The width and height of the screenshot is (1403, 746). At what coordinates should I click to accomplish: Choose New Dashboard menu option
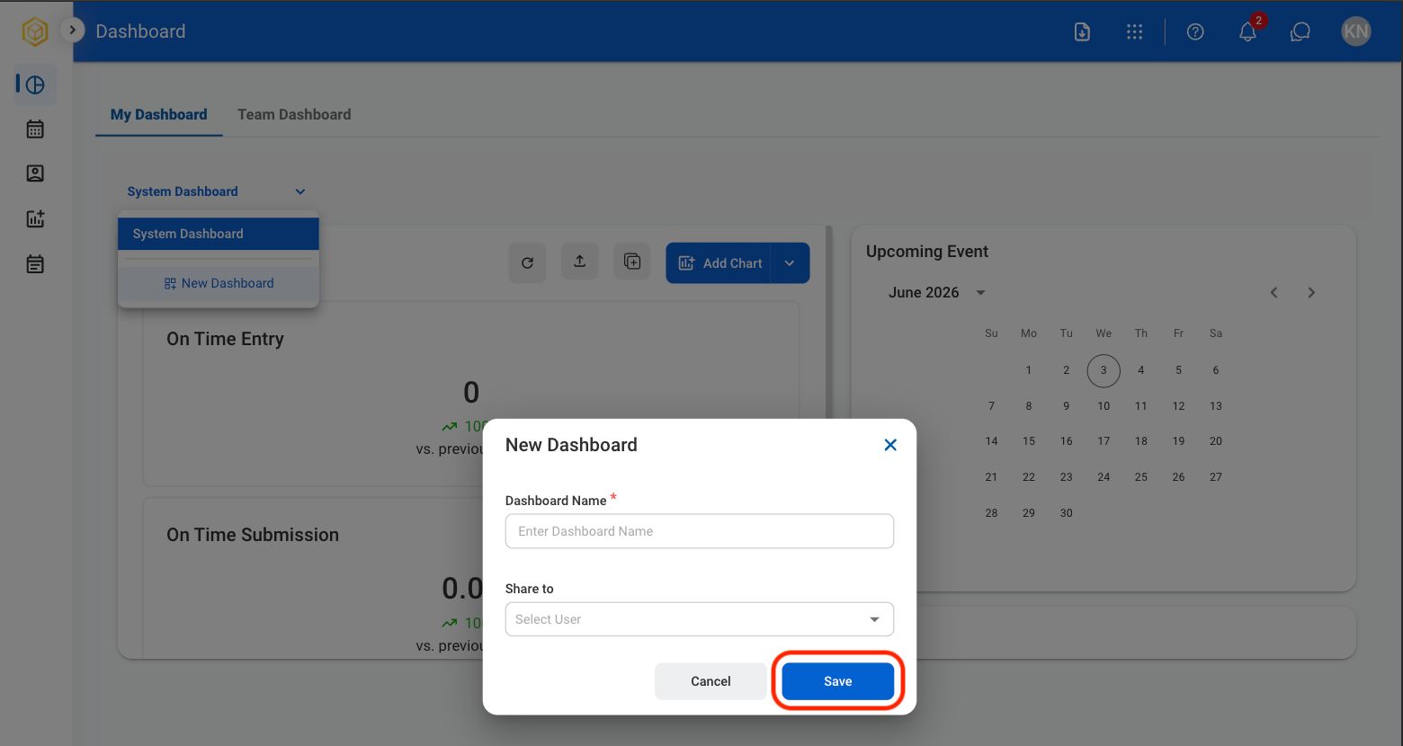(219, 283)
